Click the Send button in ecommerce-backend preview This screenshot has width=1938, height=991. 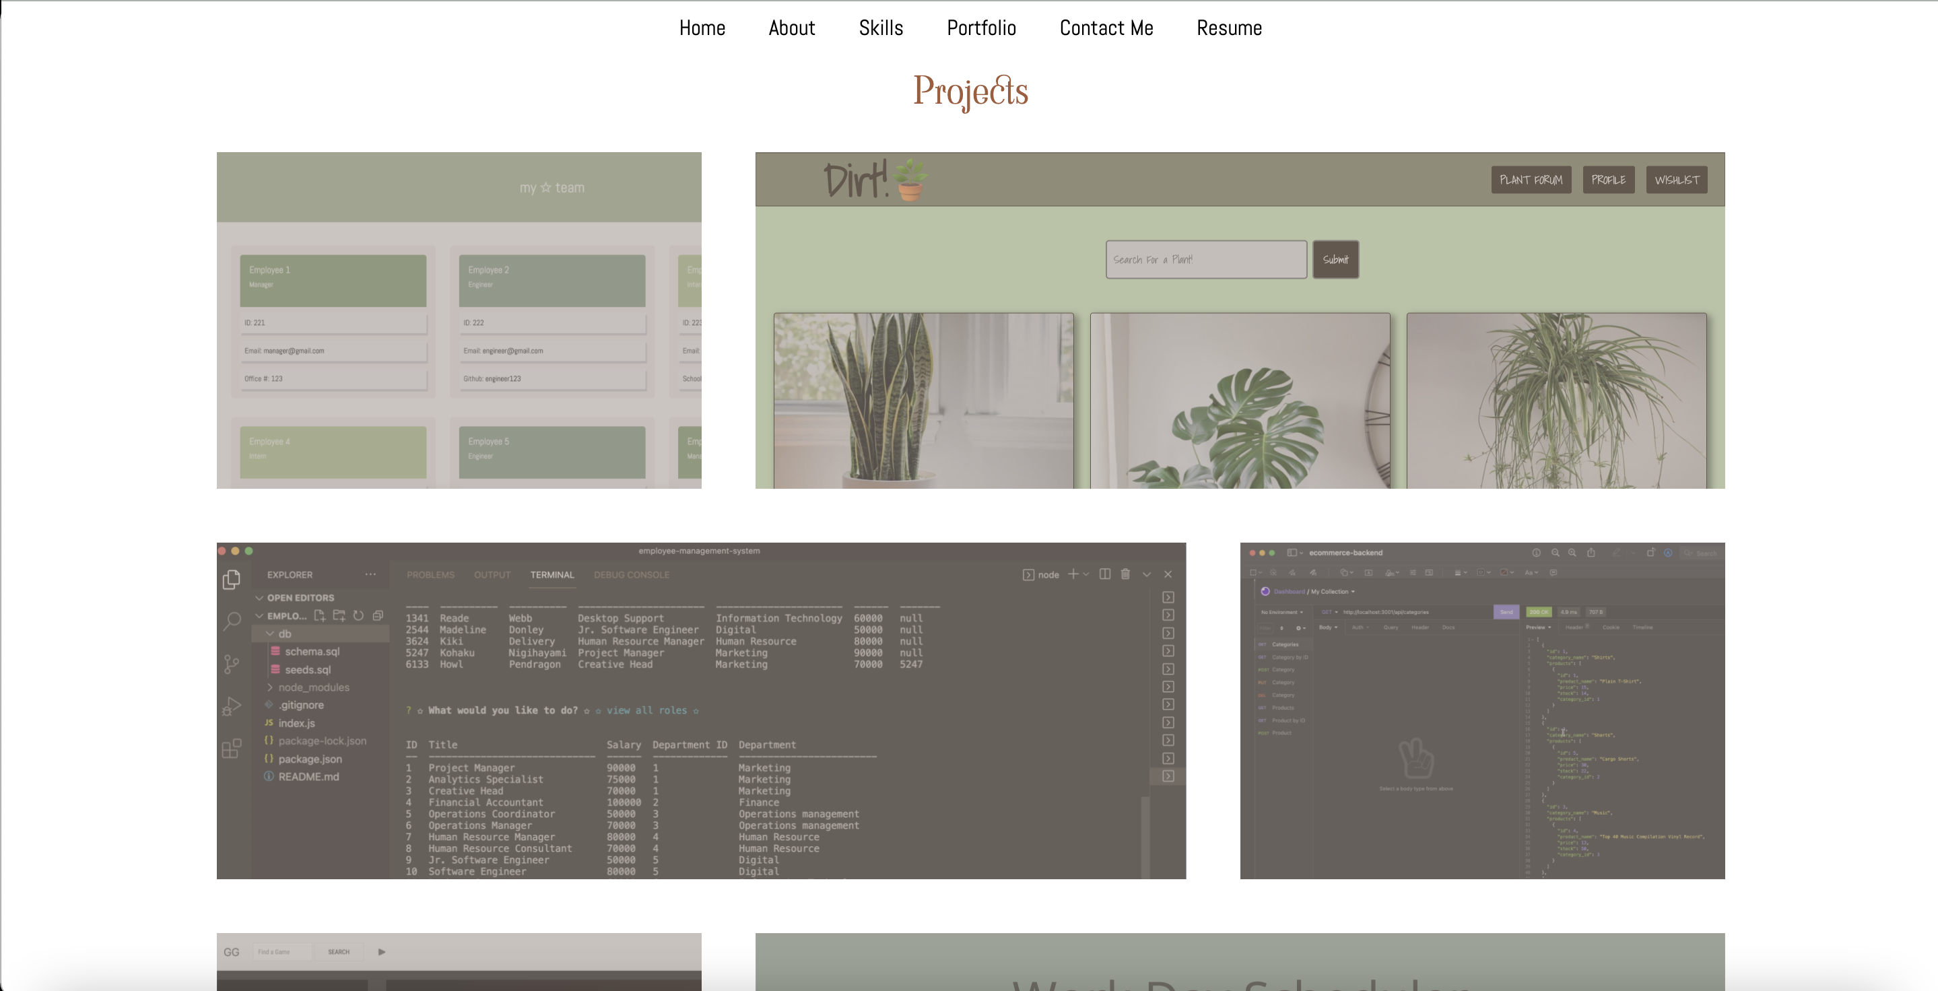point(1506,612)
